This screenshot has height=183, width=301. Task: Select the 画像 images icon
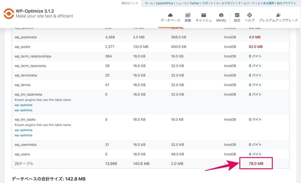tap(188, 15)
